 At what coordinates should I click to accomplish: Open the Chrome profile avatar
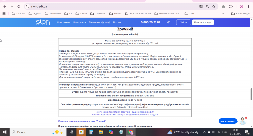coord(241,7)
